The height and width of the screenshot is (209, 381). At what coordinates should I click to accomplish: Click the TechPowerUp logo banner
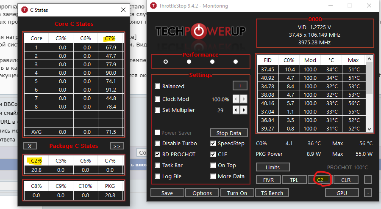pos(200,32)
